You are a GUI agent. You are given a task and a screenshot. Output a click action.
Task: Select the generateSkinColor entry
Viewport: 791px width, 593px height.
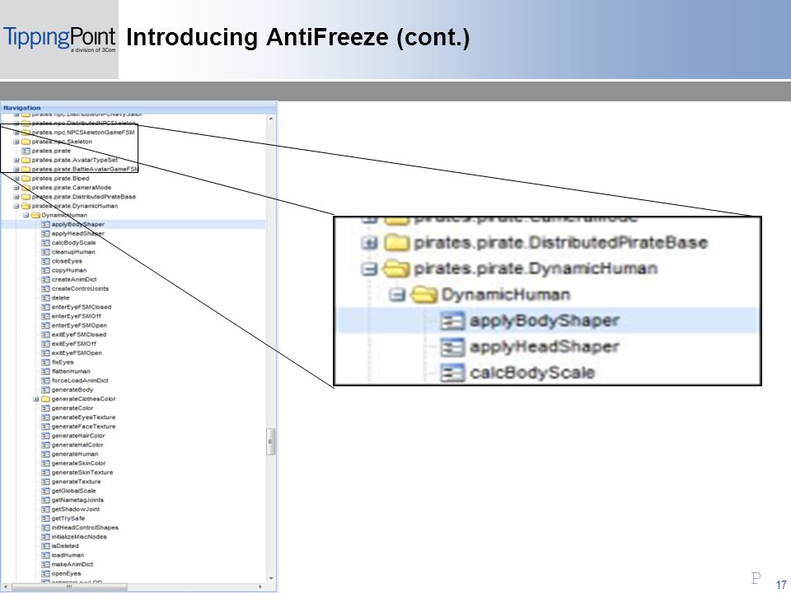[x=79, y=464]
